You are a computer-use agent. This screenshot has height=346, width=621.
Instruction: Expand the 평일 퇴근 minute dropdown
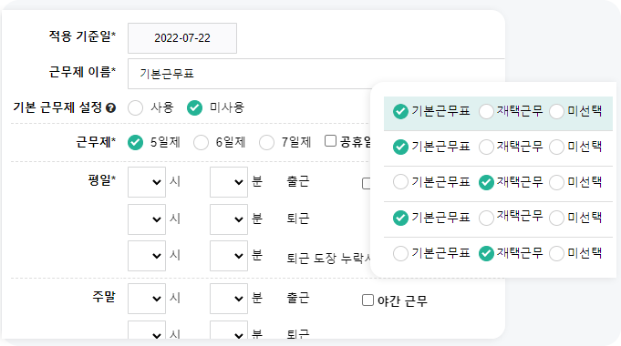tap(229, 219)
